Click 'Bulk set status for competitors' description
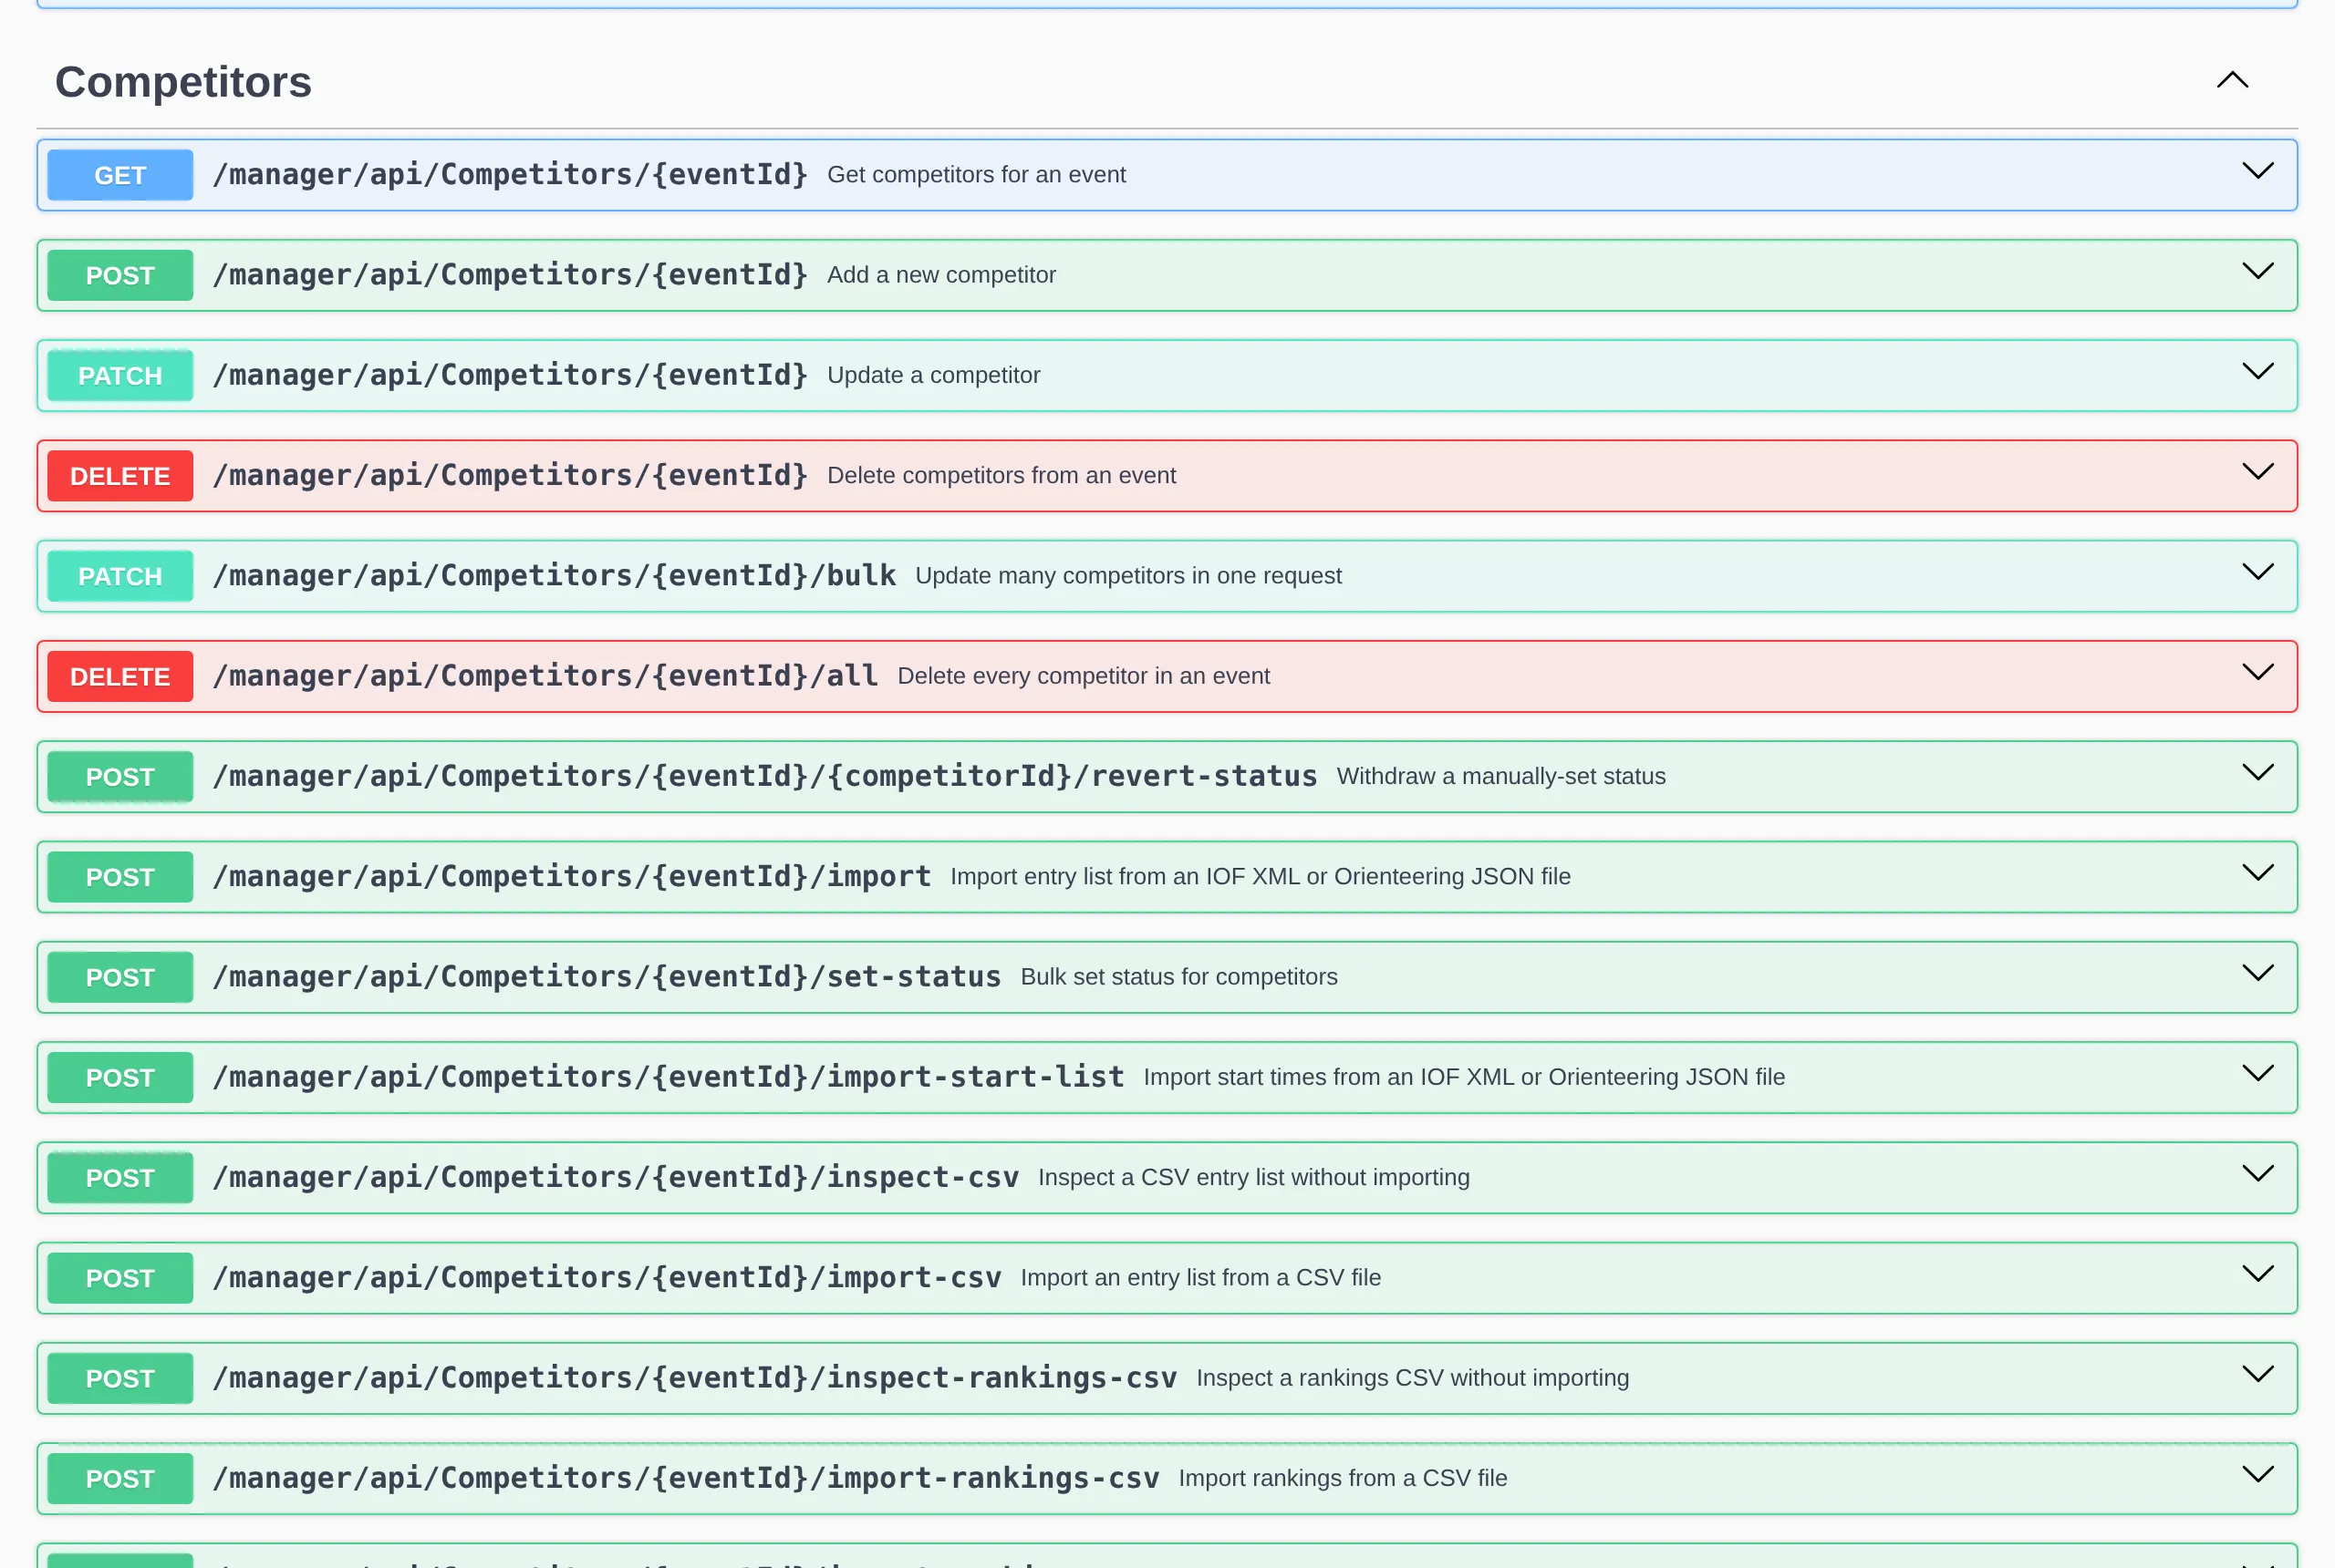2335x1568 pixels. 1178,977
